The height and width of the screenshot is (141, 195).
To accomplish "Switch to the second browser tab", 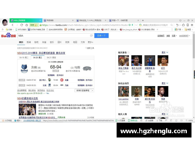I will [58, 20].
